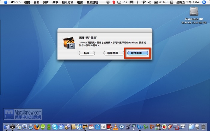Launch QuickTime Player from the Dock

pyautogui.click(x=97, y=127)
